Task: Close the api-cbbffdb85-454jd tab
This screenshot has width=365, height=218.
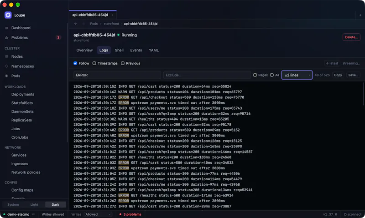Action: (112, 15)
